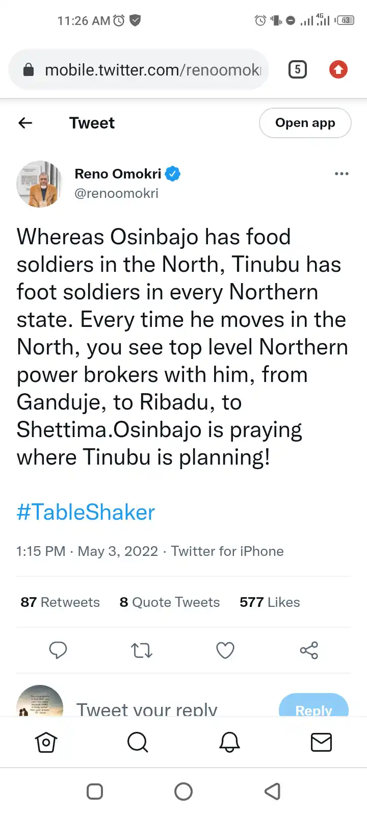Screen dimensions: 367x816
Task: View the 577 Likes count
Action: 269,602
